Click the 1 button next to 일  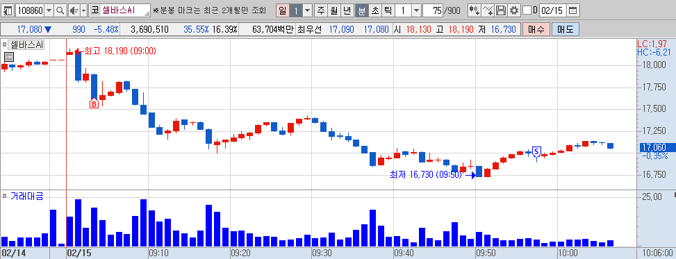click(x=296, y=10)
